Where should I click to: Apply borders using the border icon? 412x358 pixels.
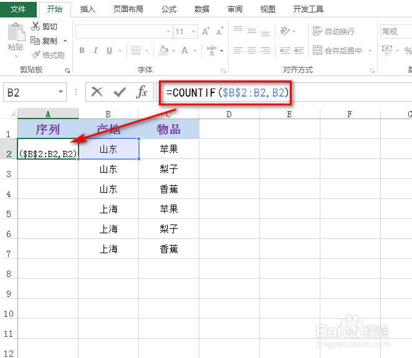pos(136,50)
